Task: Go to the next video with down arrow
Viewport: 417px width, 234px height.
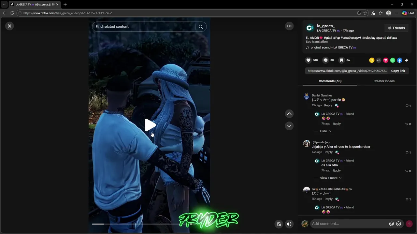Action: click(289, 126)
